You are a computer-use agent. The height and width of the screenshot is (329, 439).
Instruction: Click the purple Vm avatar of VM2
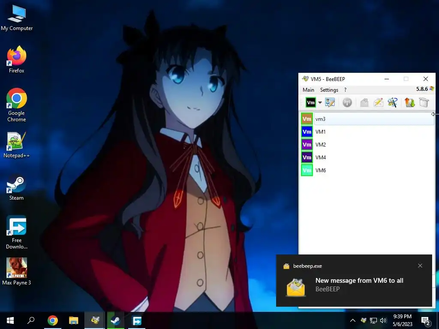coord(307,145)
